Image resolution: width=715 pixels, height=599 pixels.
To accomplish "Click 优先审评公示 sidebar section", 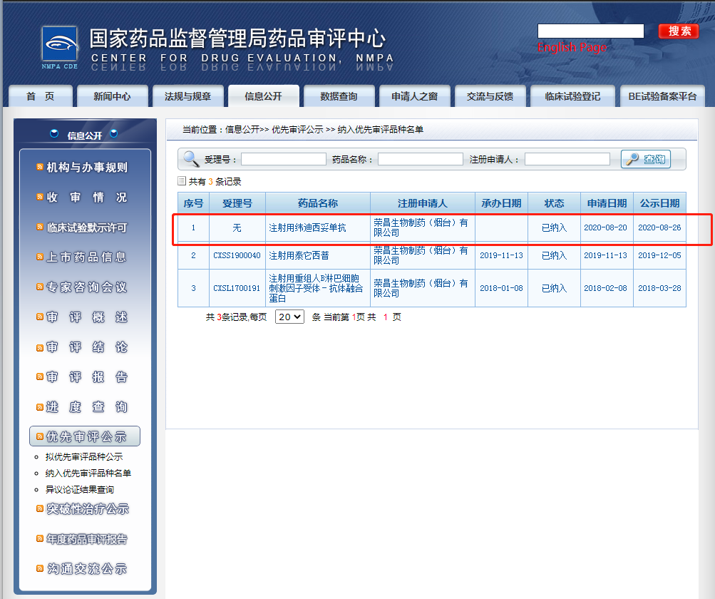I will 85,436.
